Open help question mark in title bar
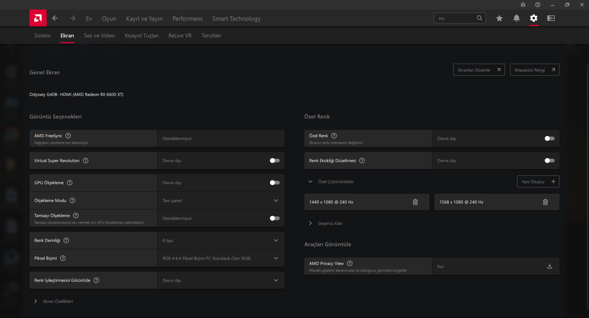Viewport: 589px width, 318px height. coord(538,5)
